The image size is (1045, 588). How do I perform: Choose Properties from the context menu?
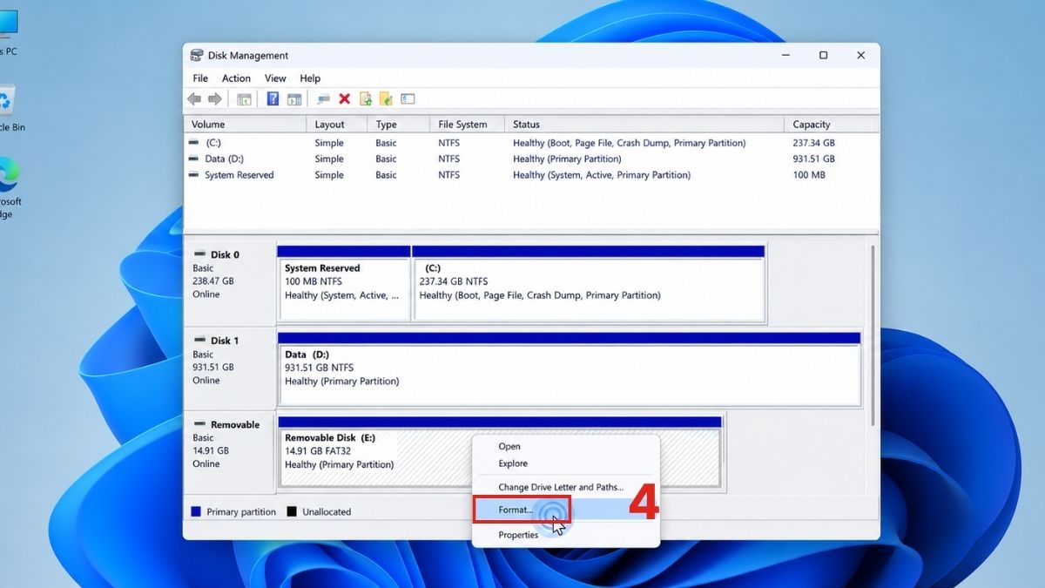[x=566, y=535]
